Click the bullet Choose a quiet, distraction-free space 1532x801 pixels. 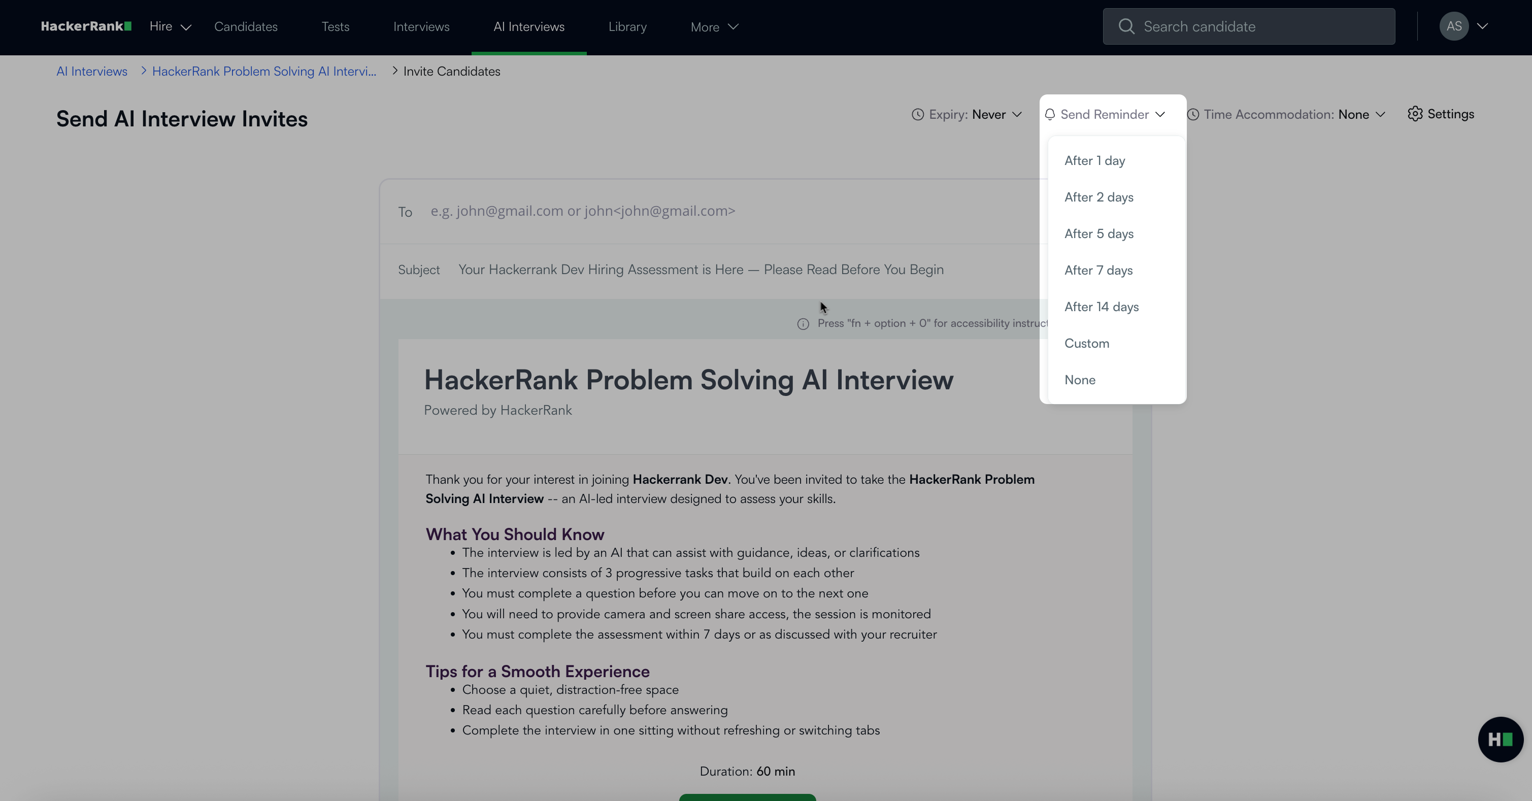(x=571, y=690)
